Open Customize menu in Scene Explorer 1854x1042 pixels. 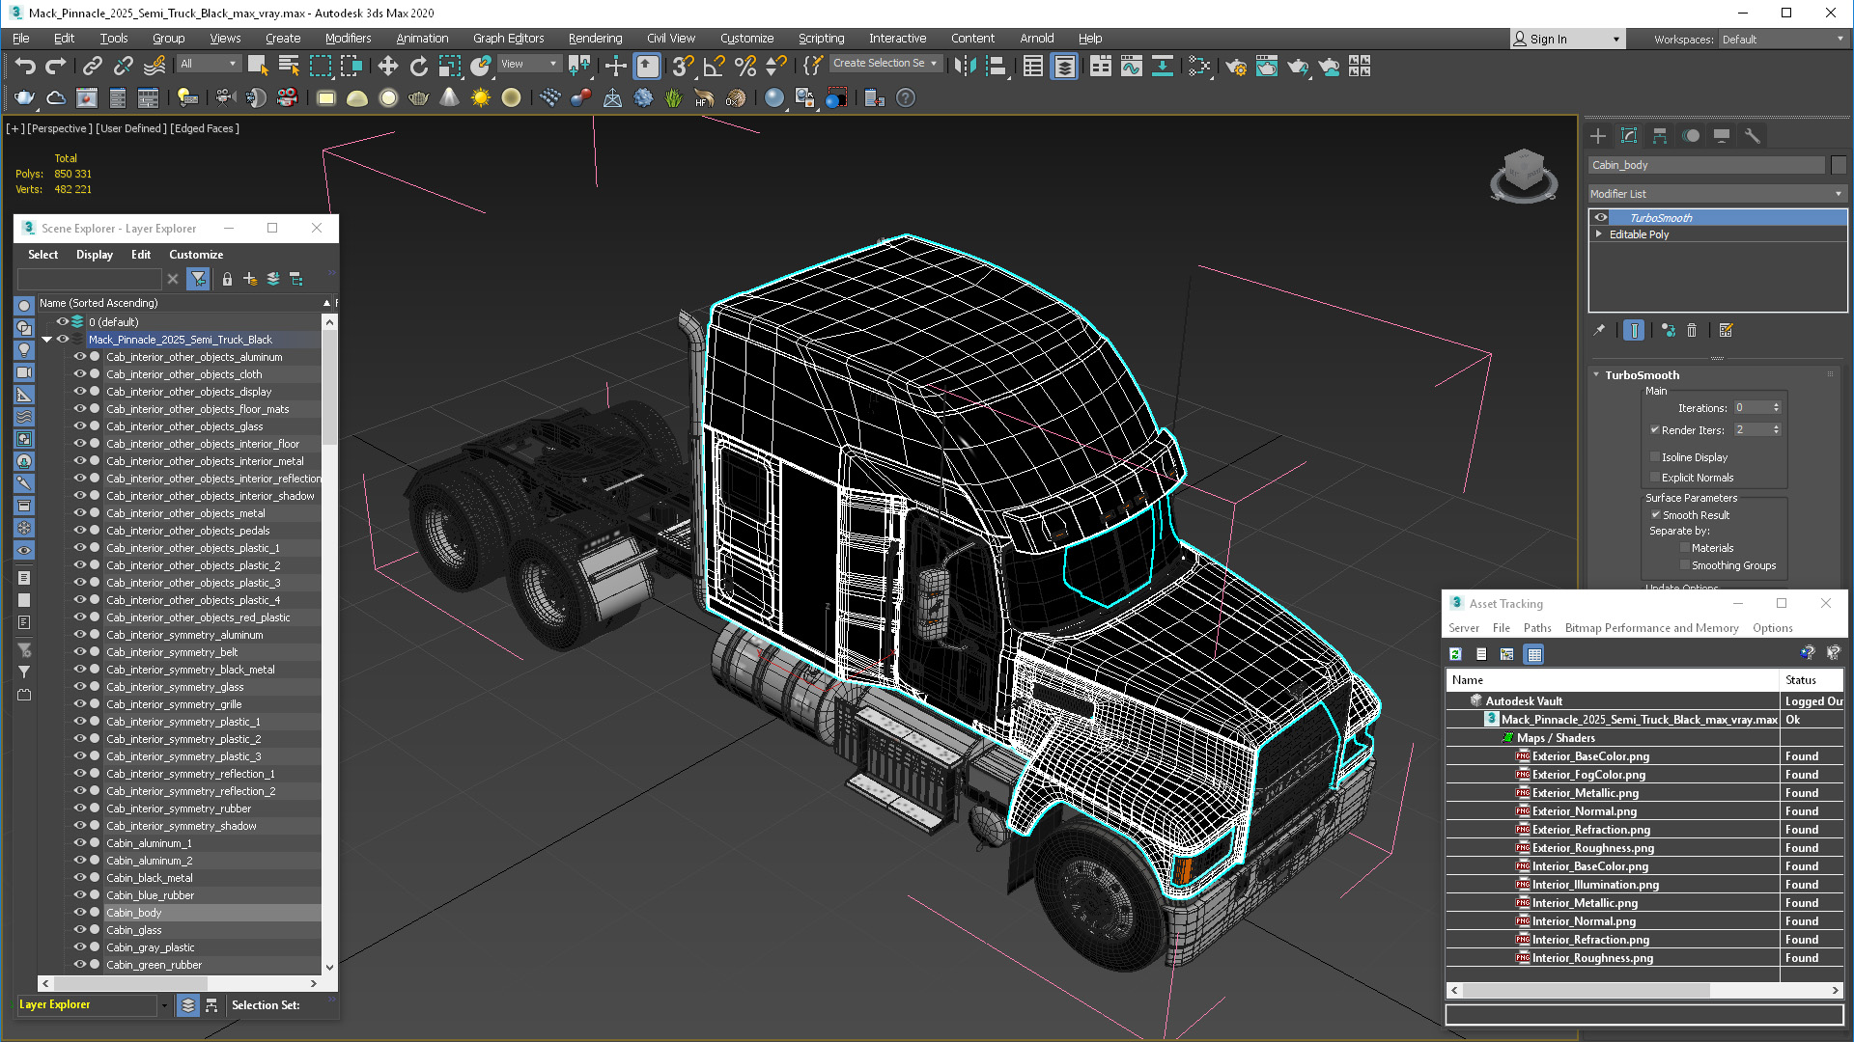(x=196, y=255)
